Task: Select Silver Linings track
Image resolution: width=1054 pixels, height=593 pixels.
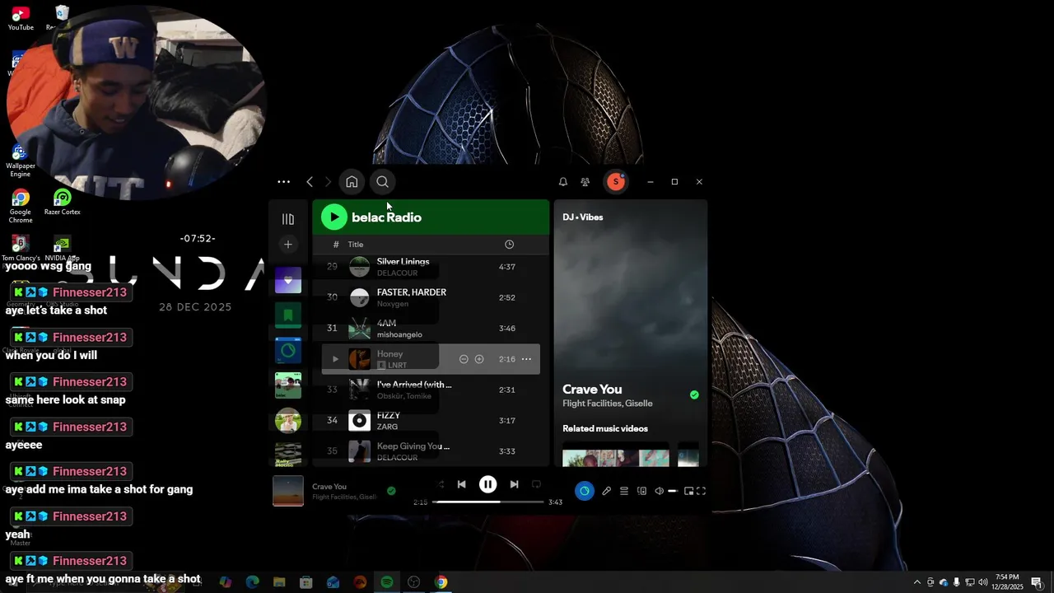Action: coord(431,267)
